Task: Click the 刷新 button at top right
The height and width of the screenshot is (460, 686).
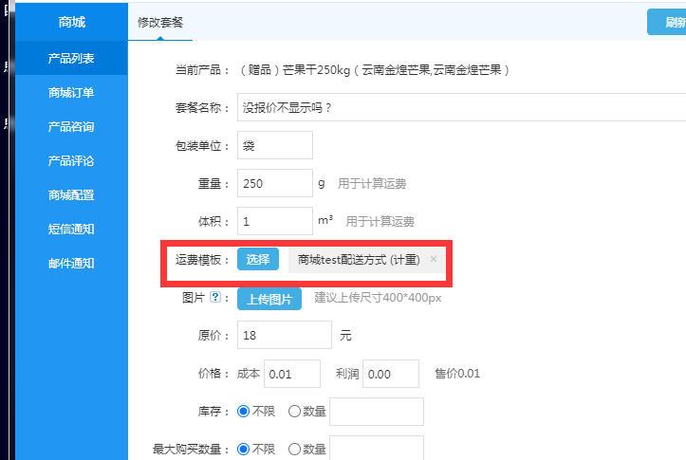Action: tap(668, 22)
